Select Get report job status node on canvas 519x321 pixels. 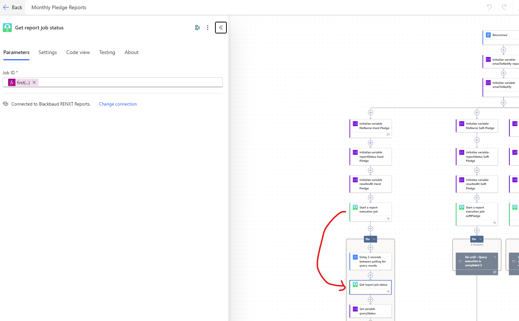pyautogui.click(x=371, y=288)
